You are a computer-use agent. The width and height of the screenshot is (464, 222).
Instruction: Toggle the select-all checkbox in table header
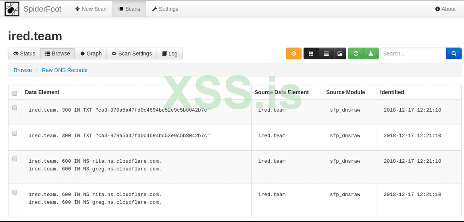(x=15, y=93)
